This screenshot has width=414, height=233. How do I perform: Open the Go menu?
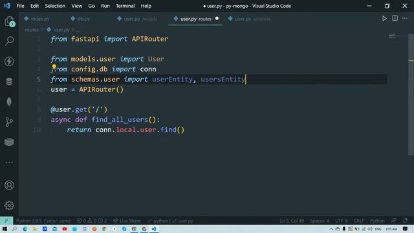(91, 6)
